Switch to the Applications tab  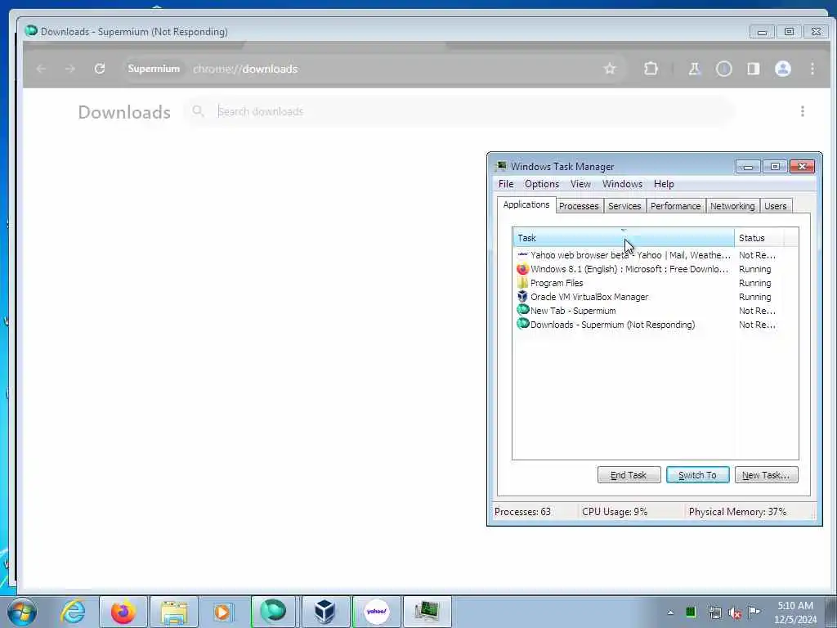[x=526, y=205]
